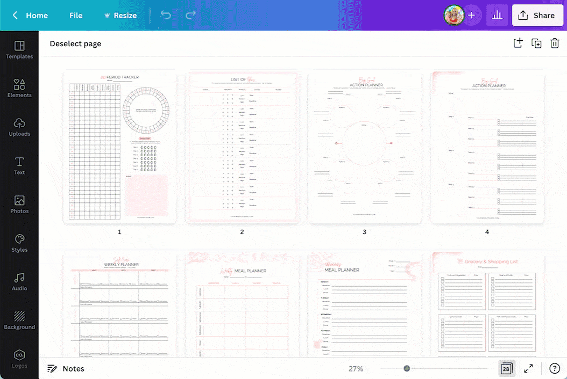Select page 3 Action Planner thumbnail
Viewport: 567px width, 379px height.
pyautogui.click(x=365, y=147)
